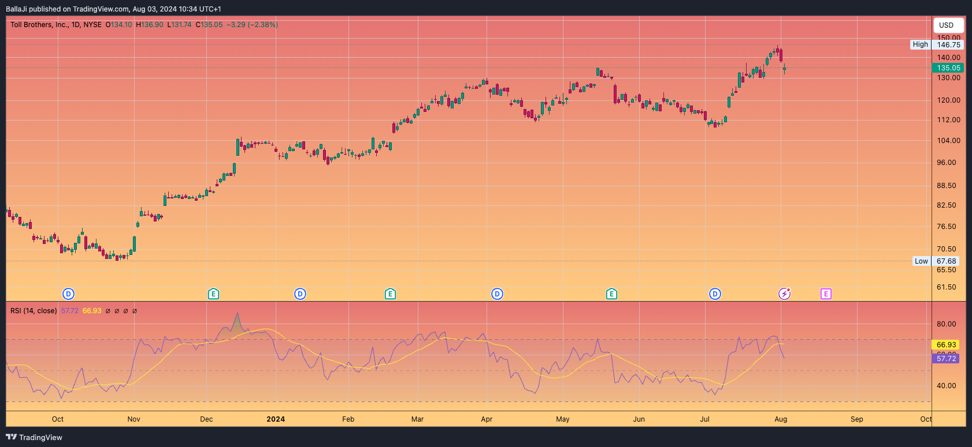The image size is (972, 447).
Task: Click the Aug label on time axis
Action: click(781, 419)
